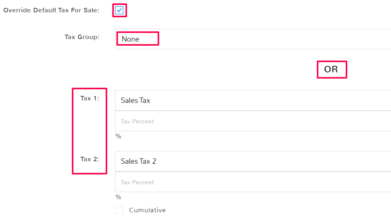Click the percent symbol below Tax 2
391x223 pixels.
pyautogui.click(x=118, y=197)
